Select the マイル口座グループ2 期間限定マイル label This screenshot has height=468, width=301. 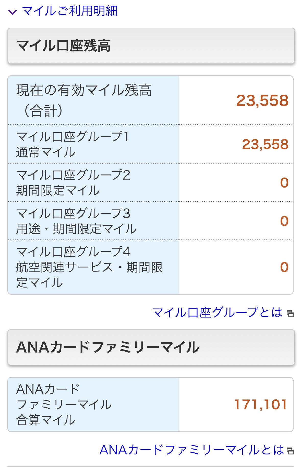click(73, 182)
